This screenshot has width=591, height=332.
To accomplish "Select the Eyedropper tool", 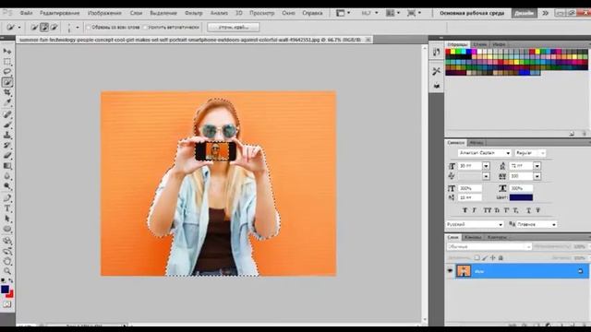I will pyautogui.click(x=7, y=102).
